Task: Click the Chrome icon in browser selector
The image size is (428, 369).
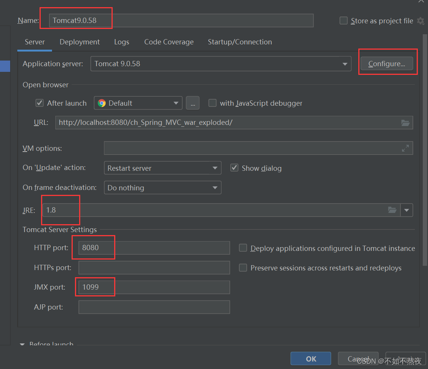Action: tap(102, 103)
